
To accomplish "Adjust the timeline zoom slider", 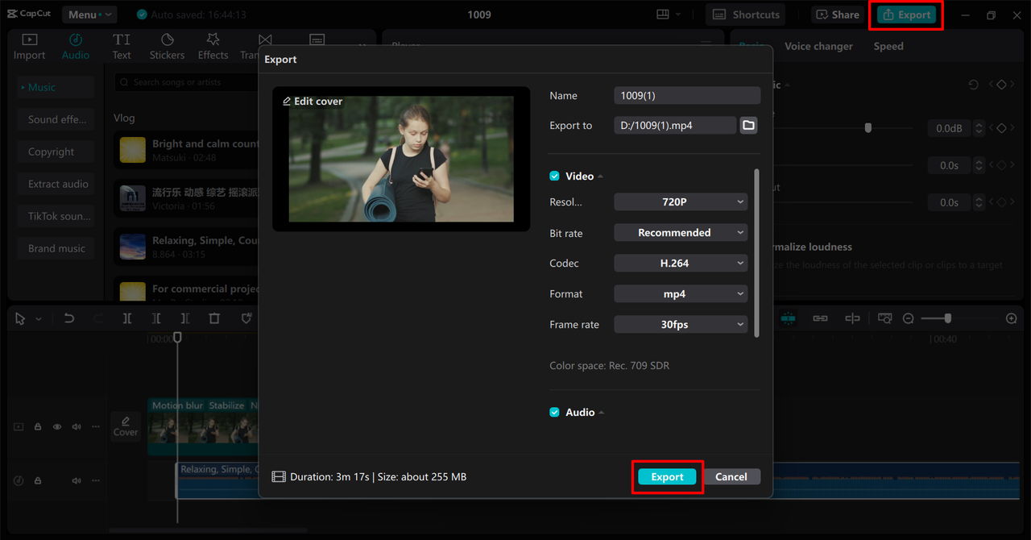I will pyautogui.click(x=948, y=318).
